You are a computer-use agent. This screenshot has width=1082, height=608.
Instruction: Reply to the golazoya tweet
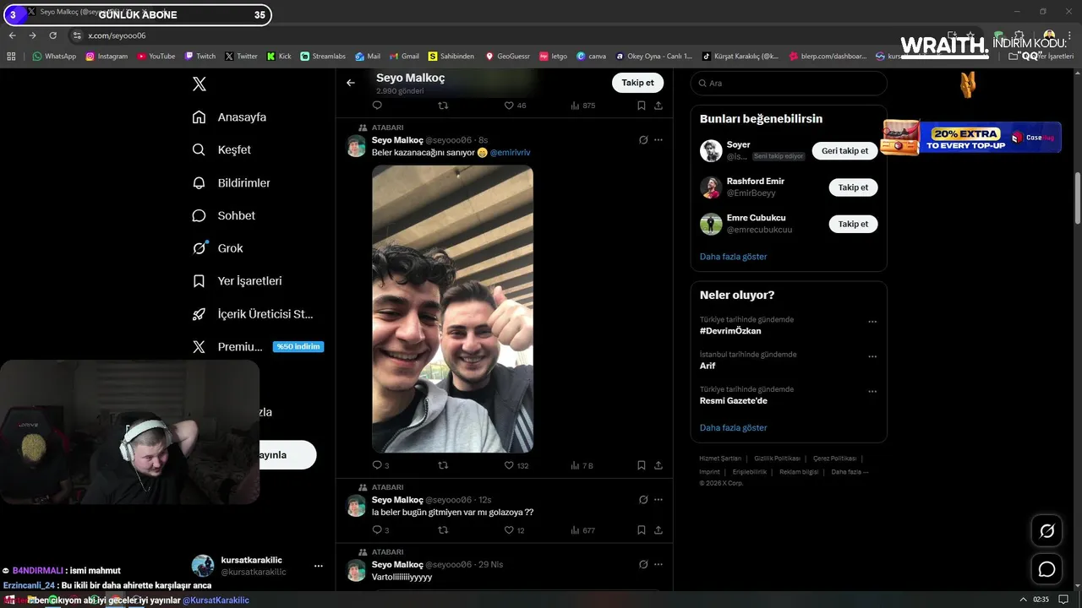coord(377,530)
